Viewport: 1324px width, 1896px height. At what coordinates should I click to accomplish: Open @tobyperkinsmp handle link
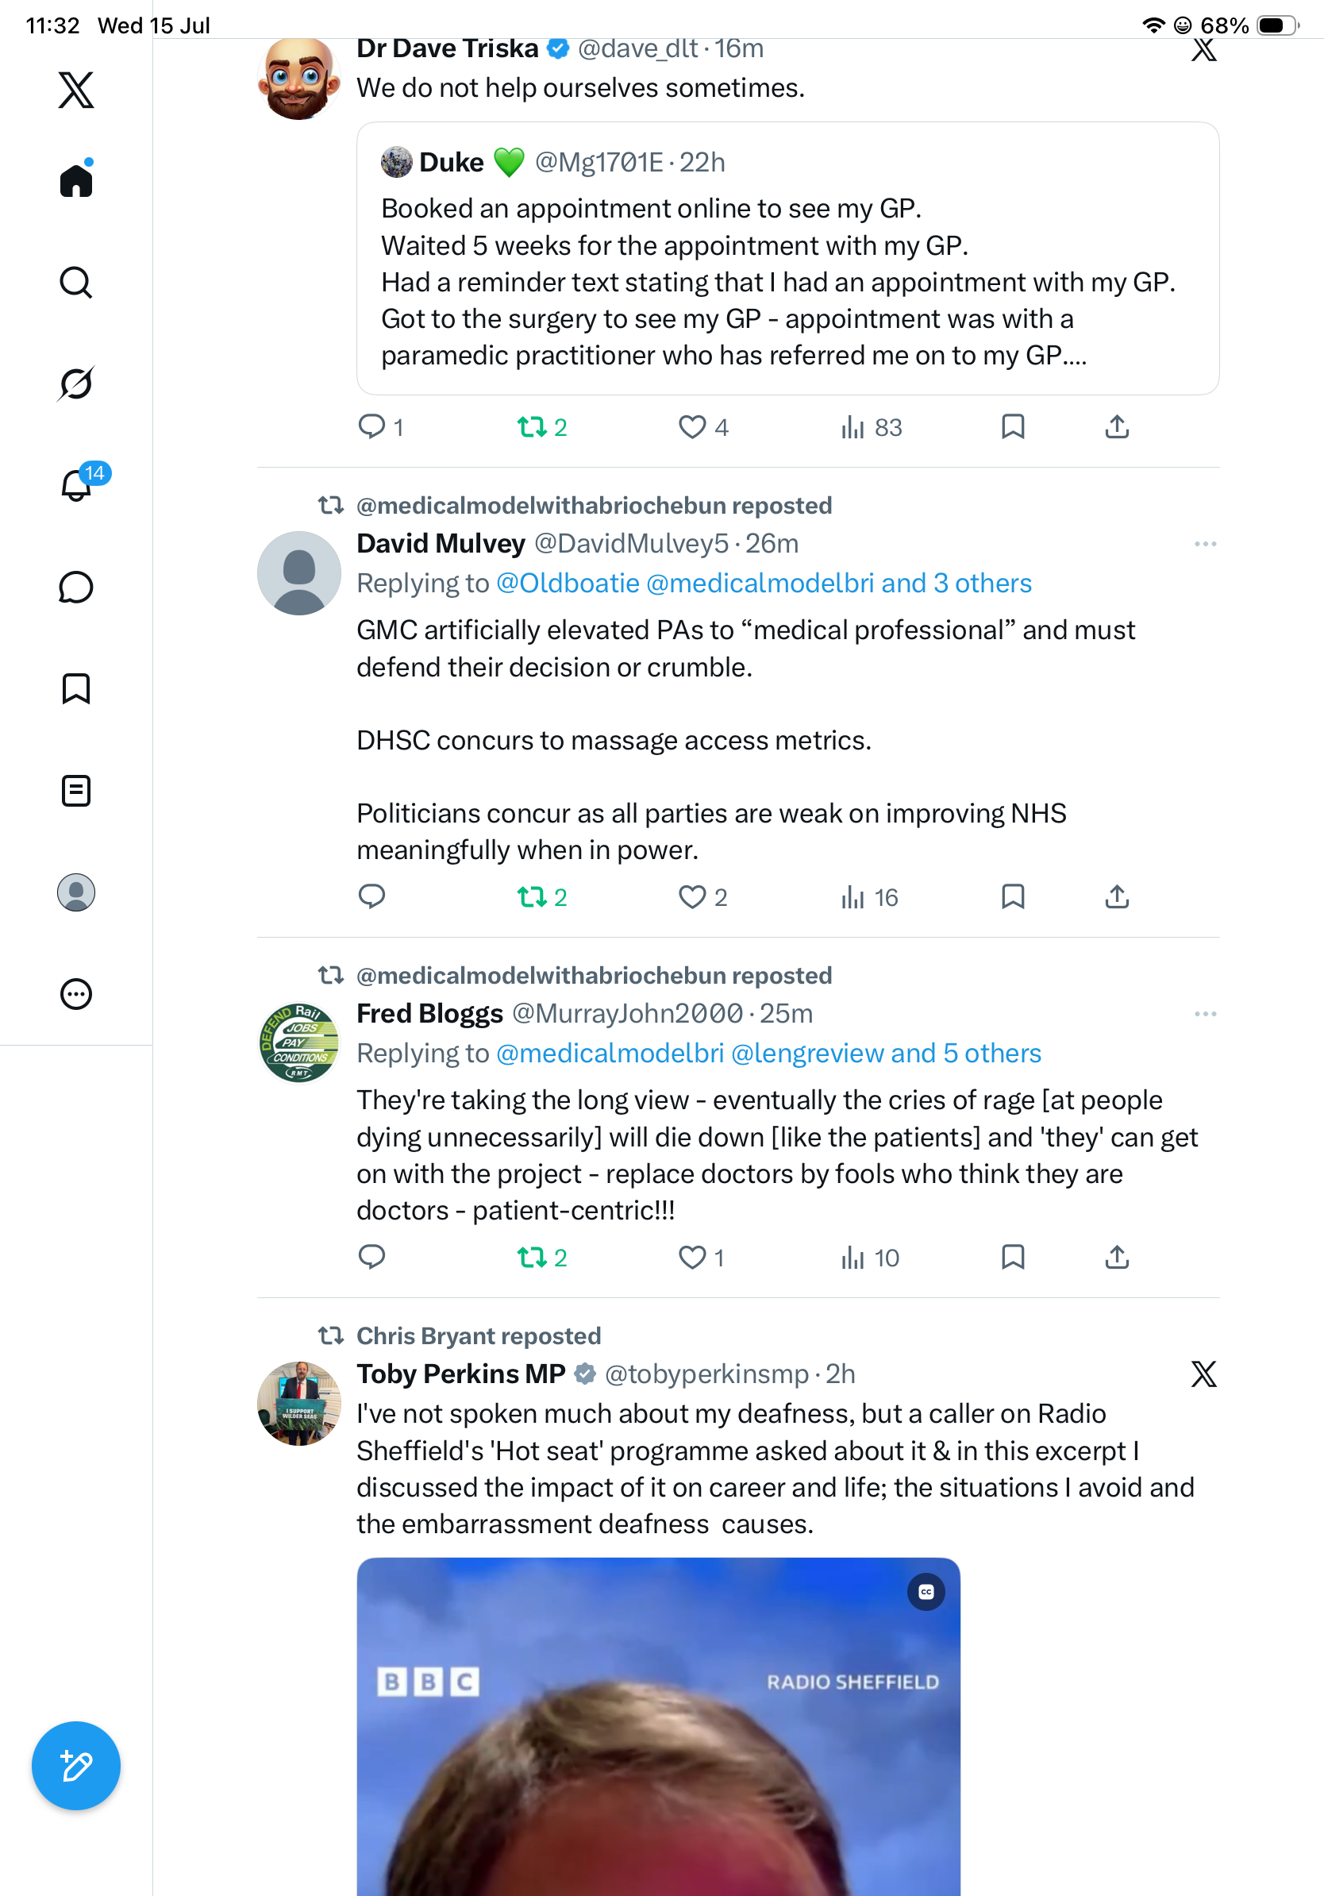[706, 1374]
